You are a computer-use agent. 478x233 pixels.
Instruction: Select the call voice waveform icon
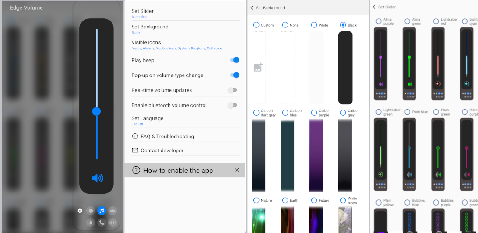(x=112, y=222)
